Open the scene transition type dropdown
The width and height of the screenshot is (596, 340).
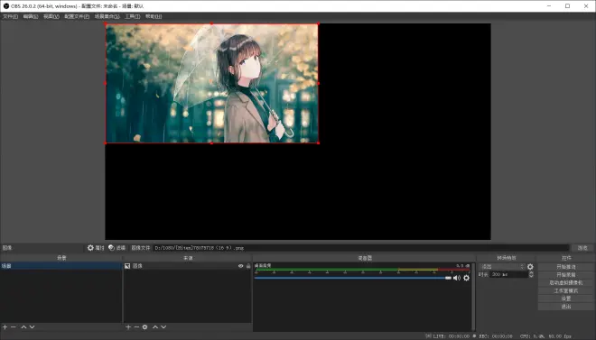501,266
